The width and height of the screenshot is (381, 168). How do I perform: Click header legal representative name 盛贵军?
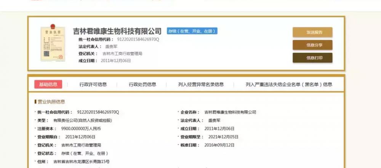click(111, 47)
